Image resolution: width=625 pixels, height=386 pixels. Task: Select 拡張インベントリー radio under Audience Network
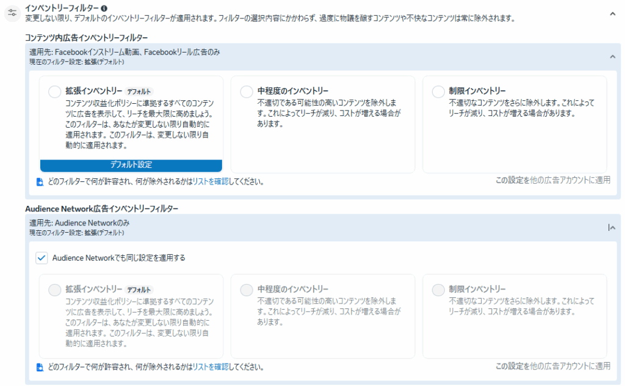[x=54, y=290]
